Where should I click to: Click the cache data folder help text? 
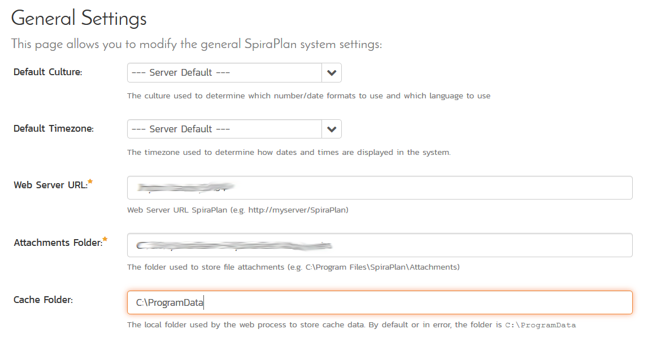351,325
